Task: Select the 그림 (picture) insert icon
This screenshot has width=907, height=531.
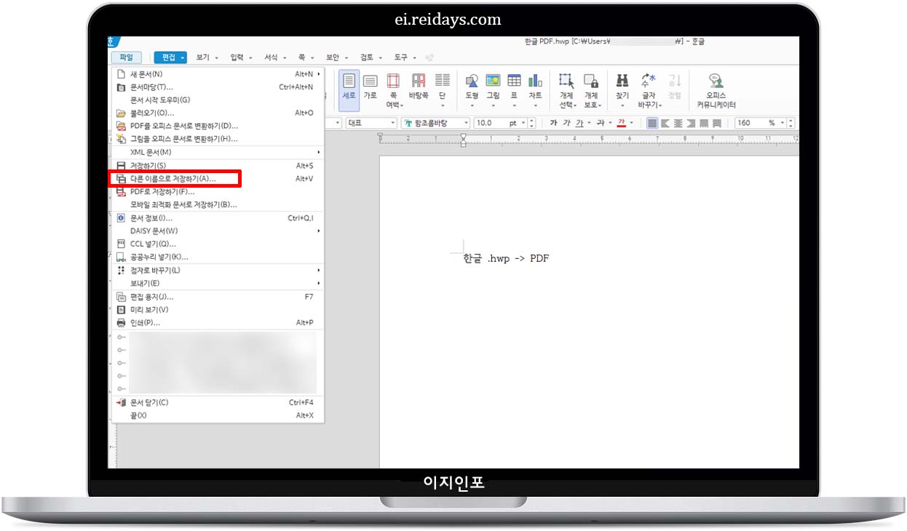Action: tap(493, 86)
